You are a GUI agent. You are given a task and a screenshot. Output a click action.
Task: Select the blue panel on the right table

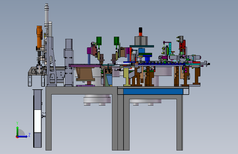click(153, 92)
